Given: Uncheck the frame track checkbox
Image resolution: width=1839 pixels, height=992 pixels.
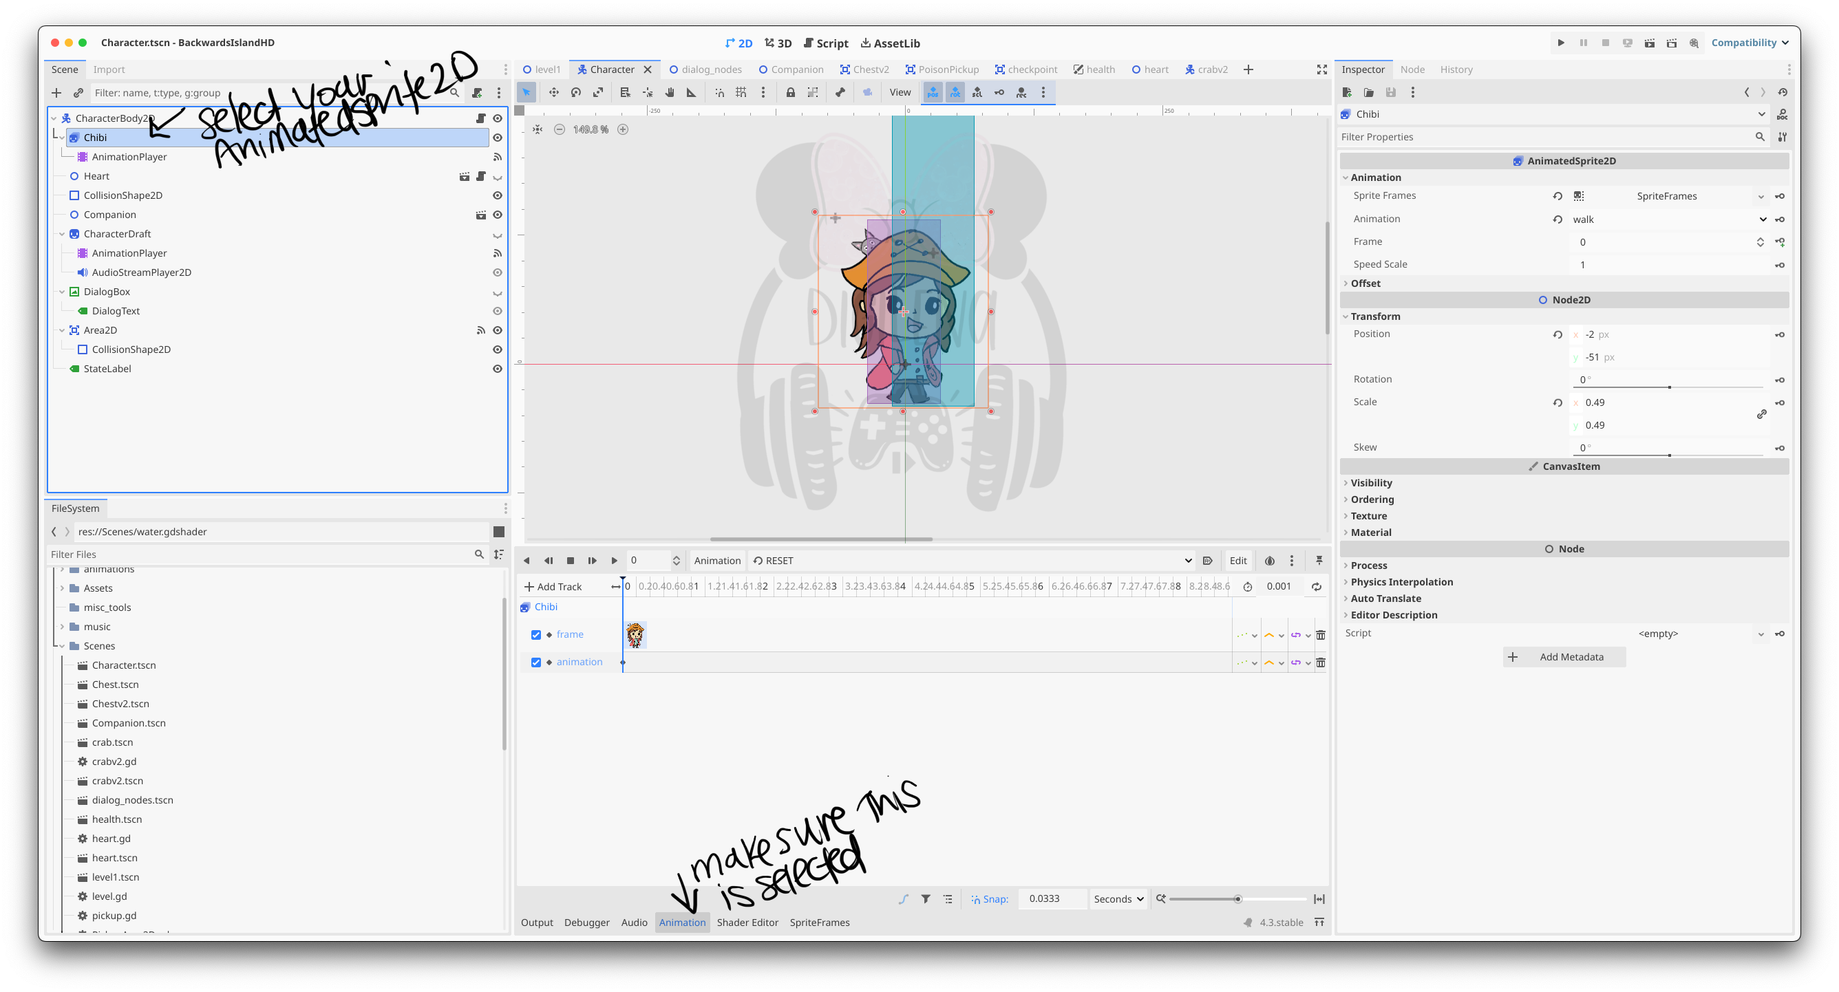Looking at the screenshot, I should [536, 635].
